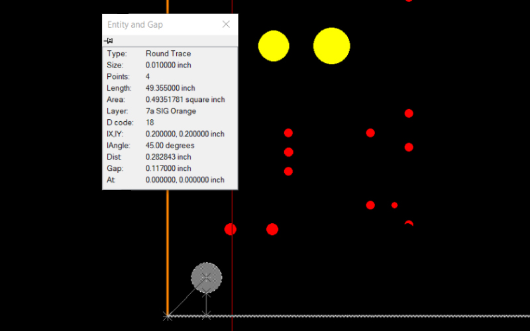Click the IX,IY value 0.200000, 0.200000 inch

(x=185, y=134)
